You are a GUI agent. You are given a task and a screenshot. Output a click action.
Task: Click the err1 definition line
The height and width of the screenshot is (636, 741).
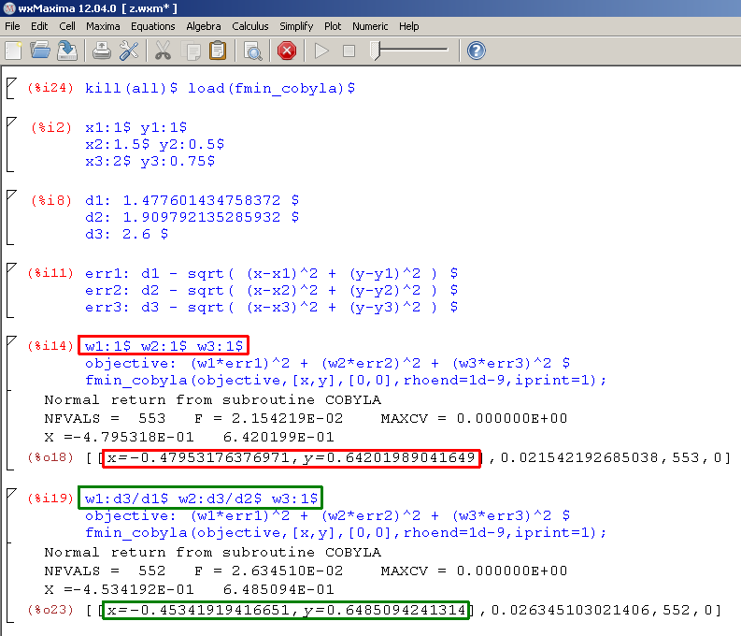[x=271, y=274]
